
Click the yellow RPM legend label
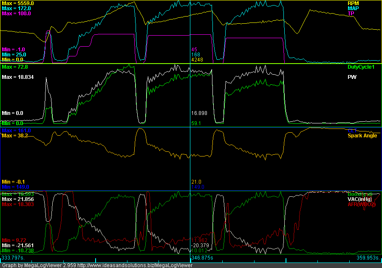click(353, 3)
